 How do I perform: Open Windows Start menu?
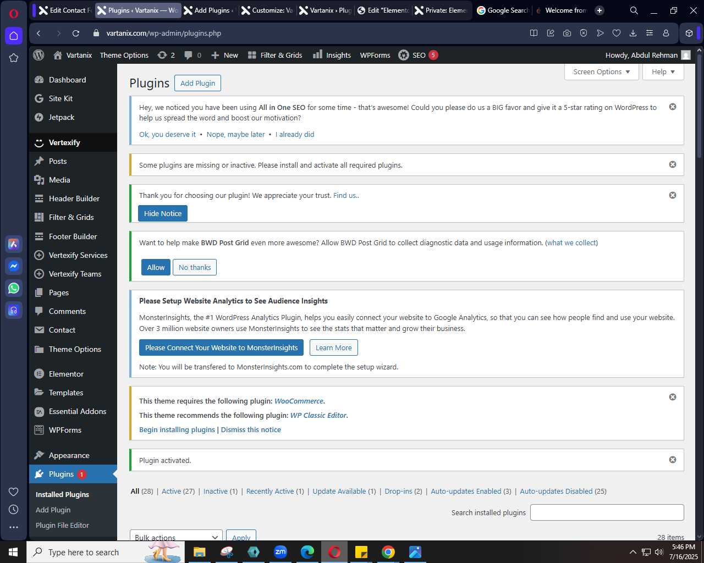pyautogui.click(x=13, y=552)
